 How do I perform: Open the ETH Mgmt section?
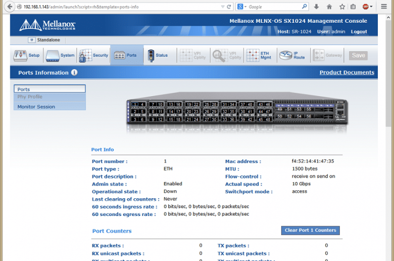(259, 55)
